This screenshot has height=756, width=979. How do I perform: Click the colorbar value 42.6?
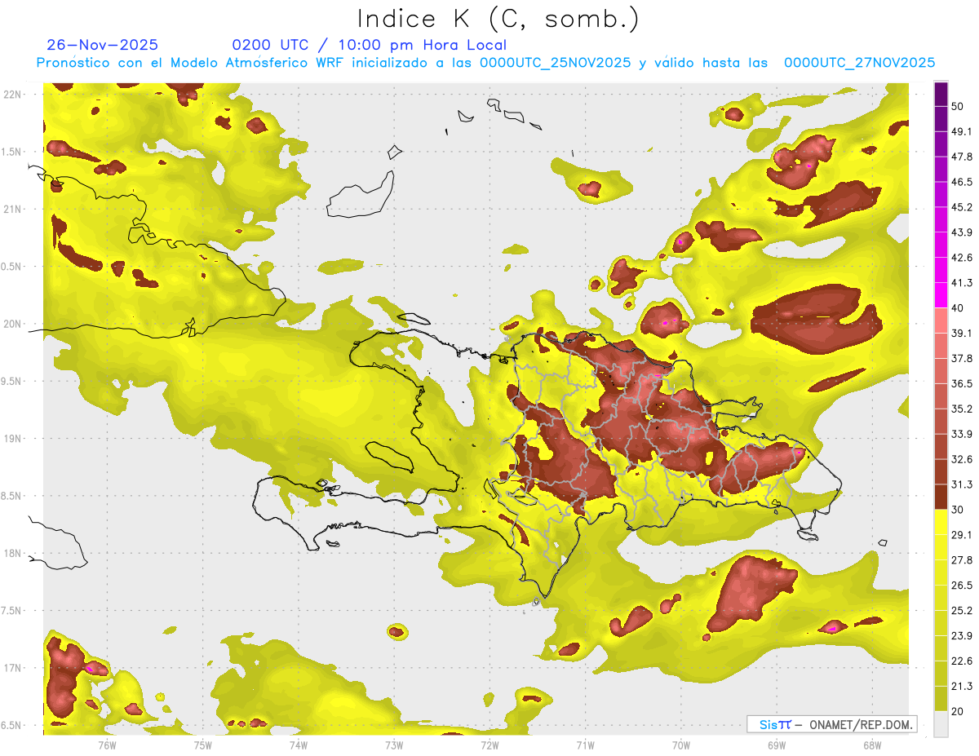point(962,258)
